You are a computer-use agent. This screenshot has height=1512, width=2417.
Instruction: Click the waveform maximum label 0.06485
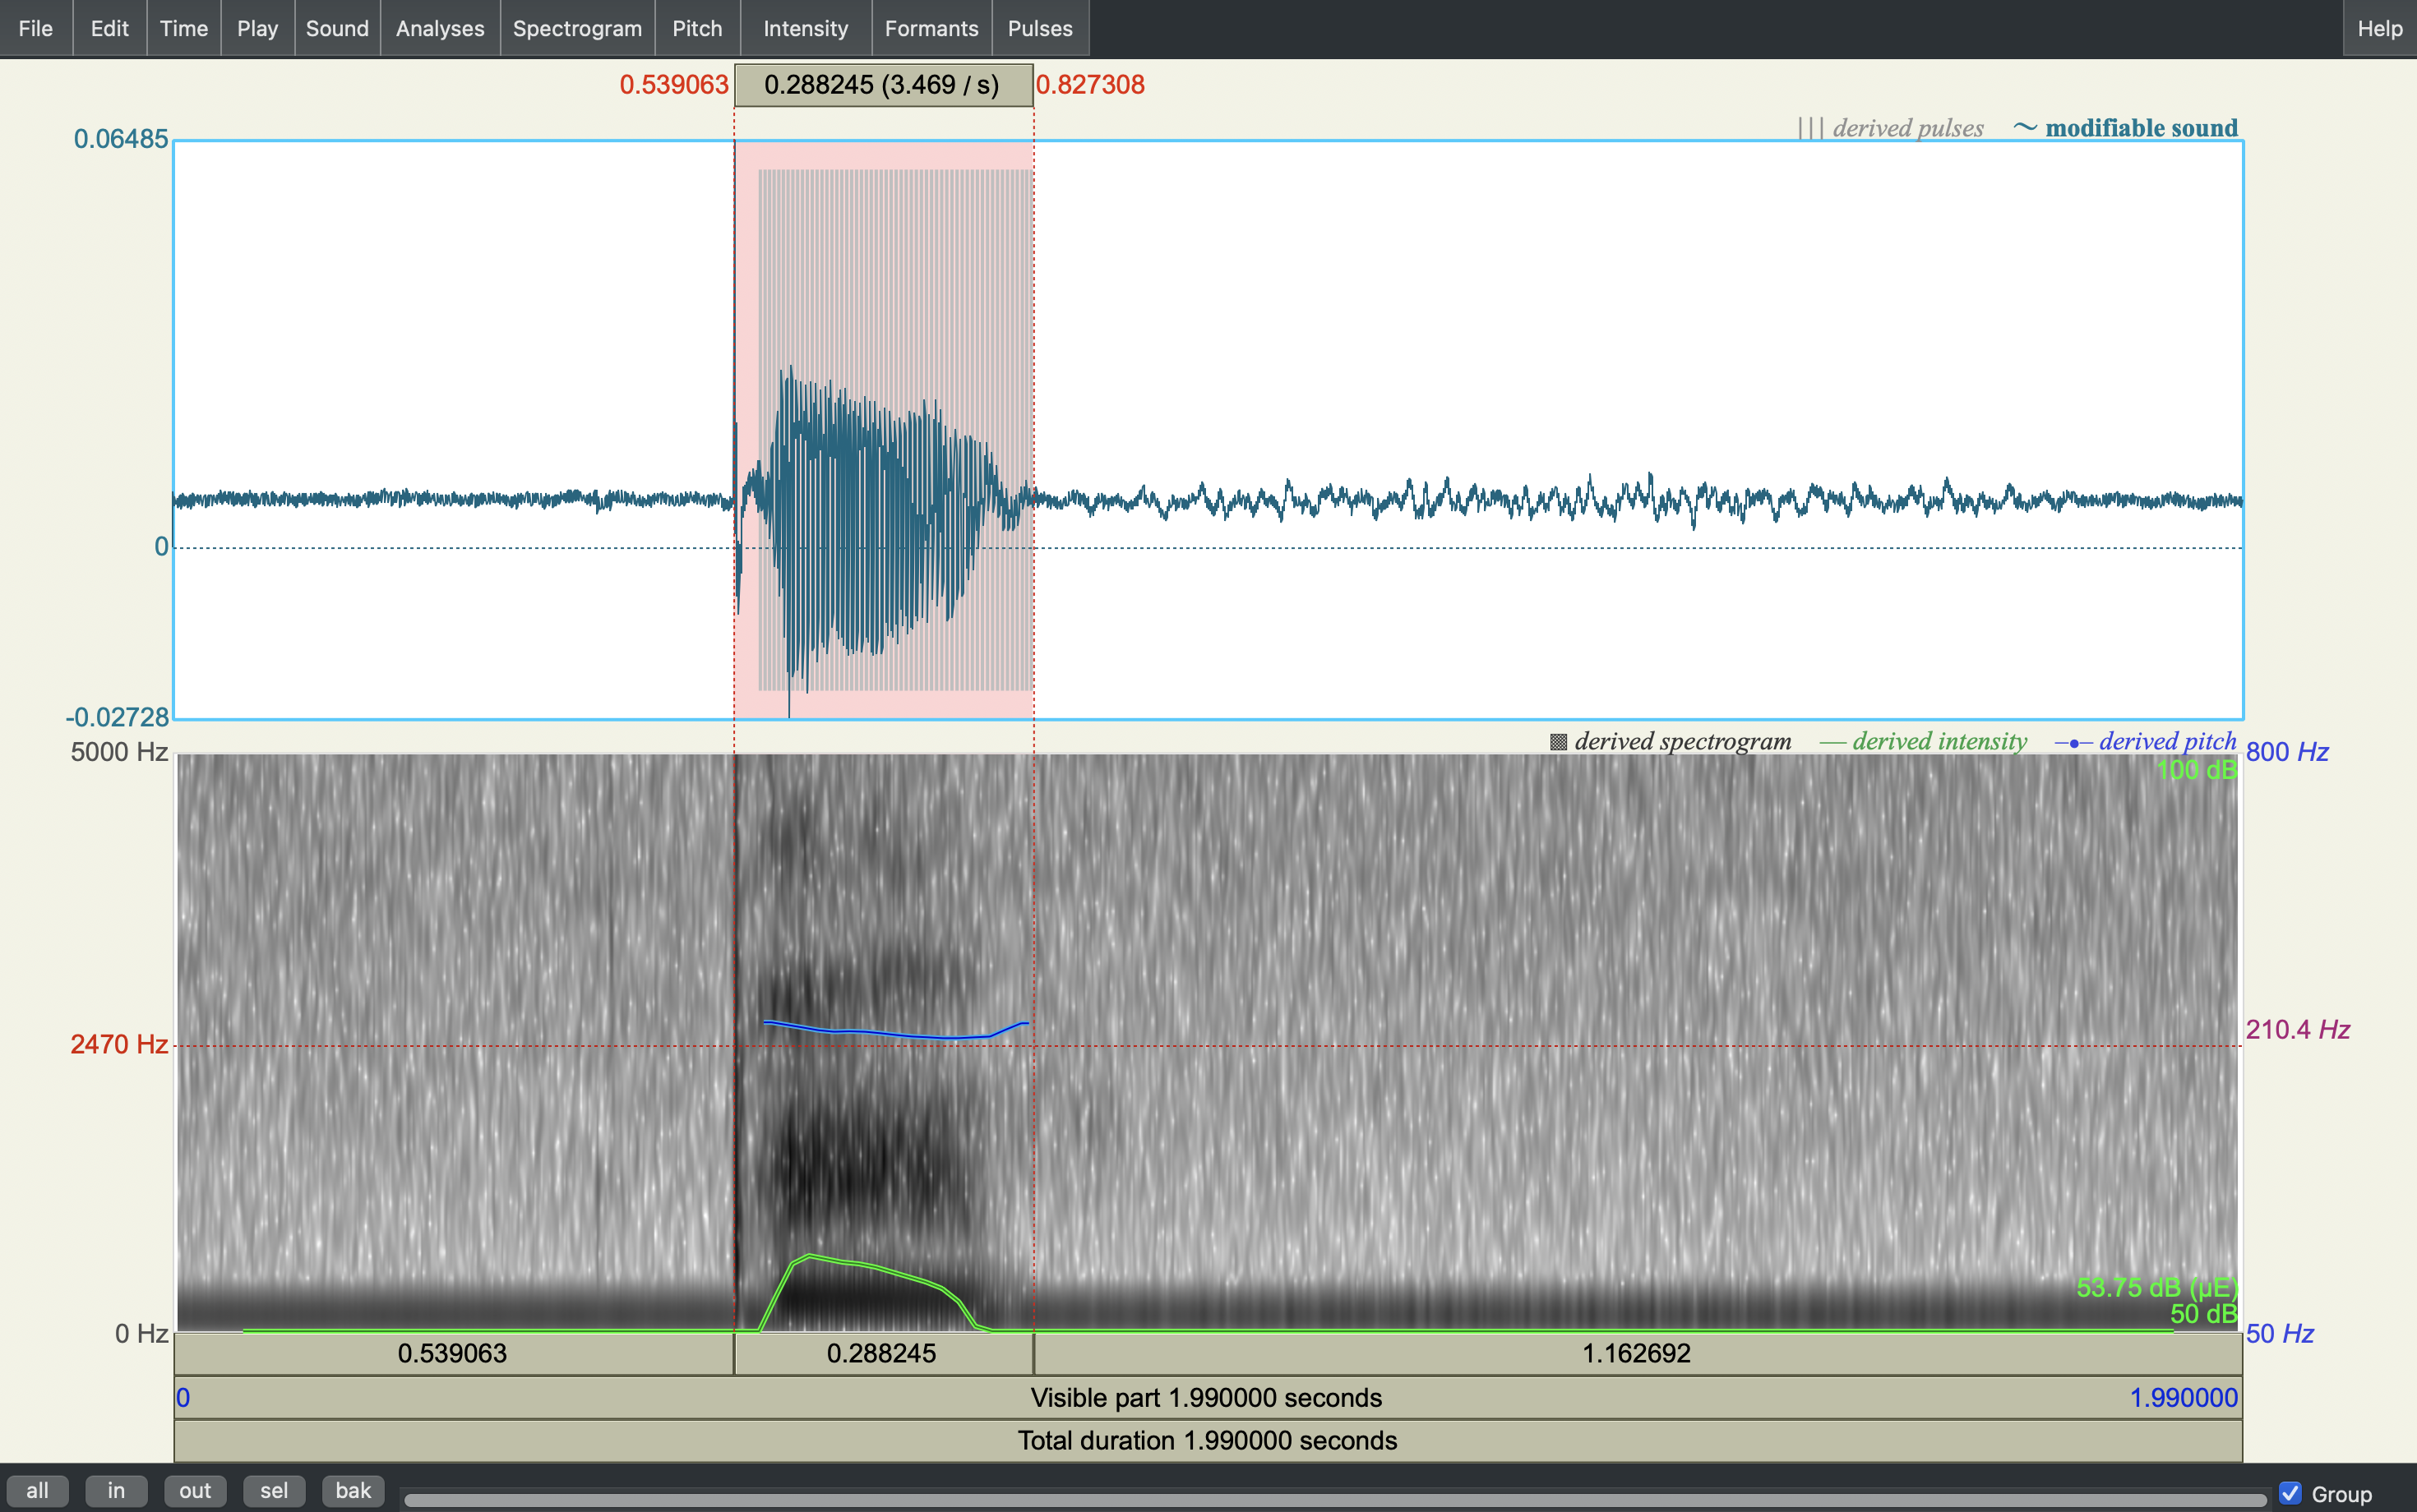(121, 139)
